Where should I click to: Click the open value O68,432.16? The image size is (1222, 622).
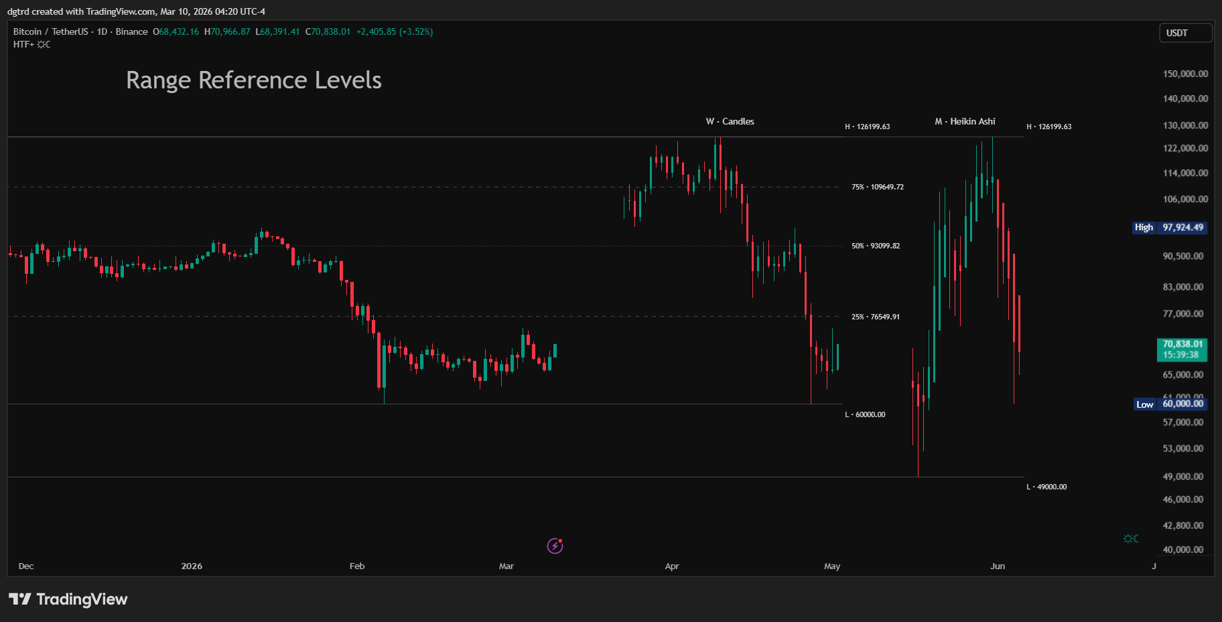pyautogui.click(x=176, y=31)
